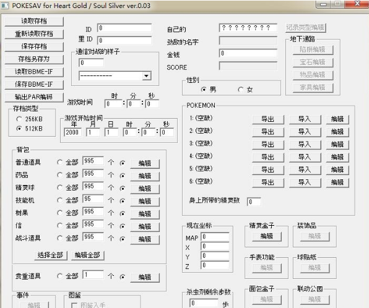
Task: Click the 读取BBME-IF button
Action: pyautogui.click(x=34, y=72)
